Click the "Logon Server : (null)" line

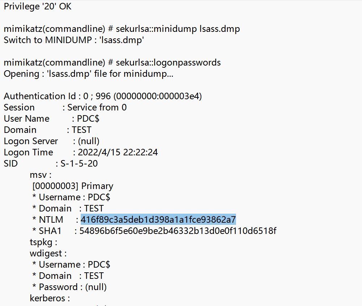51,141
